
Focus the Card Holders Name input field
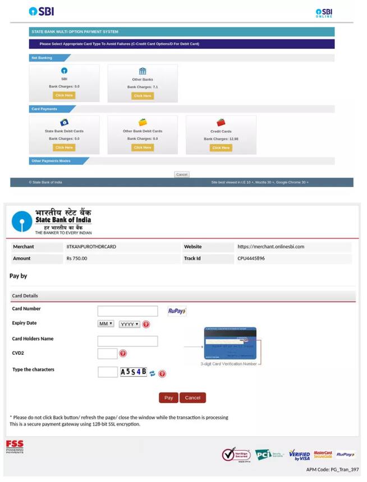click(x=127, y=341)
